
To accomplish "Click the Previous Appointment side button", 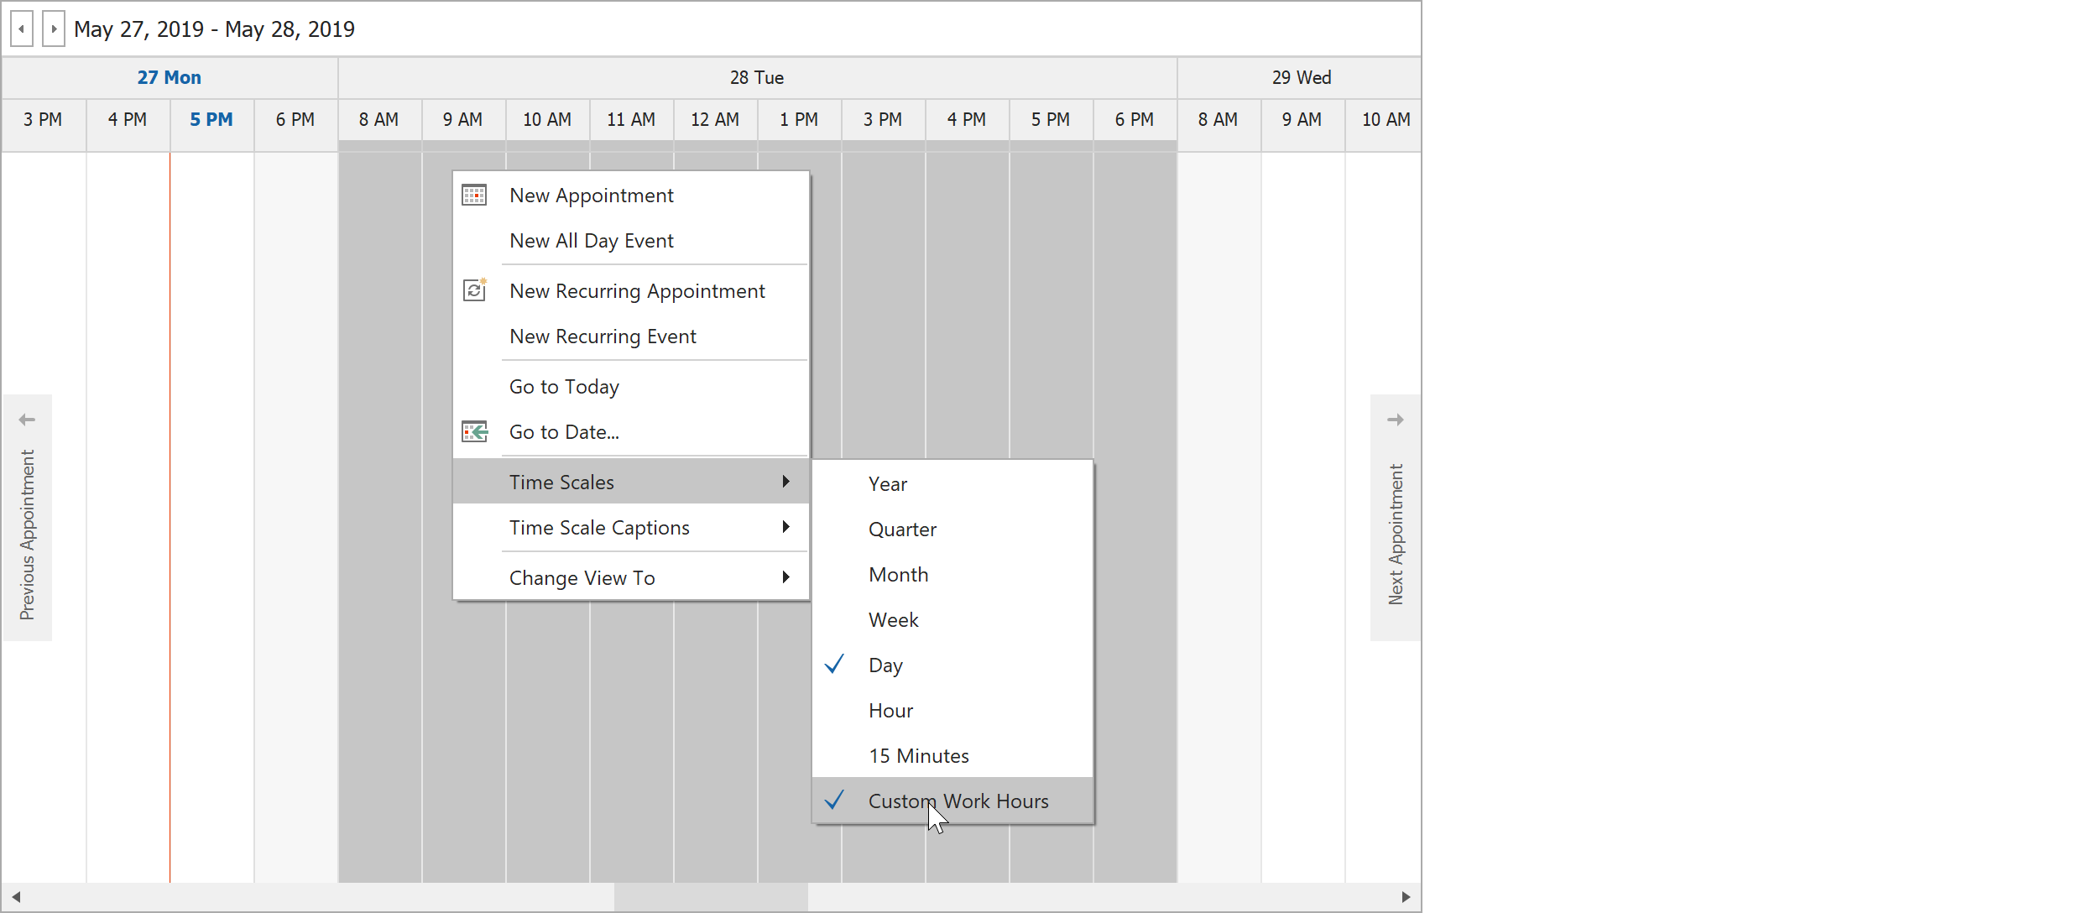I will (28, 517).
